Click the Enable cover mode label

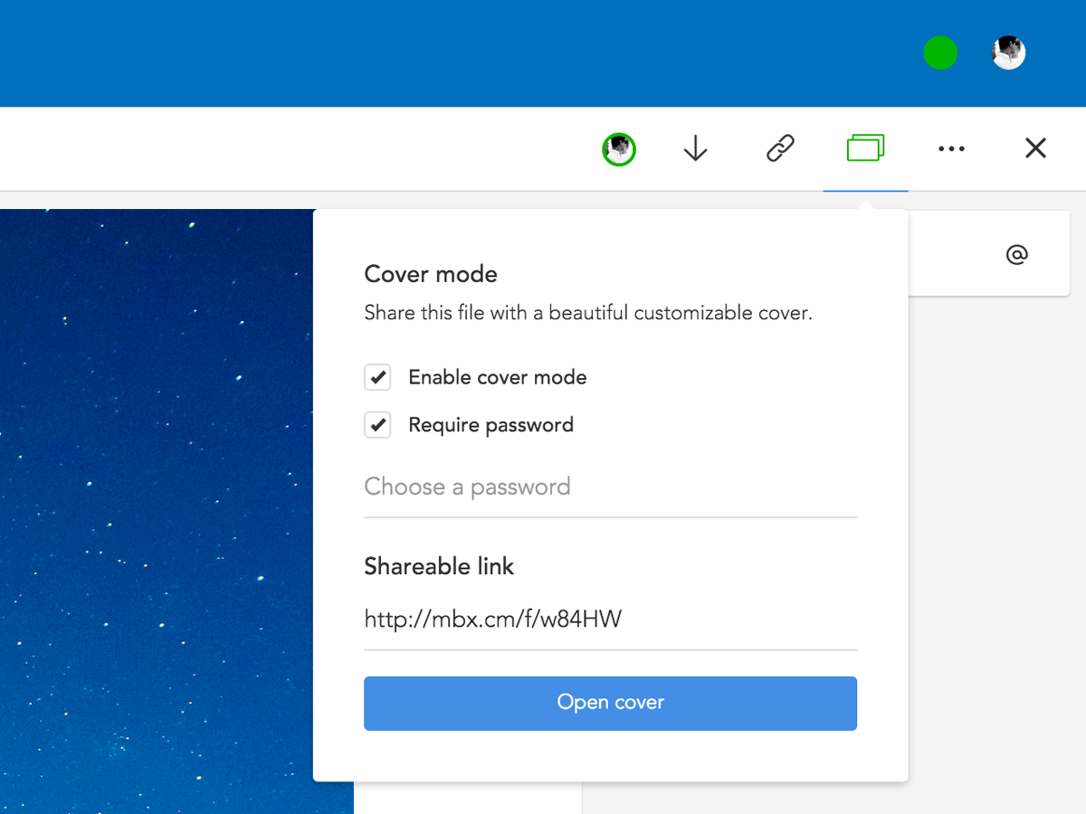498,377
